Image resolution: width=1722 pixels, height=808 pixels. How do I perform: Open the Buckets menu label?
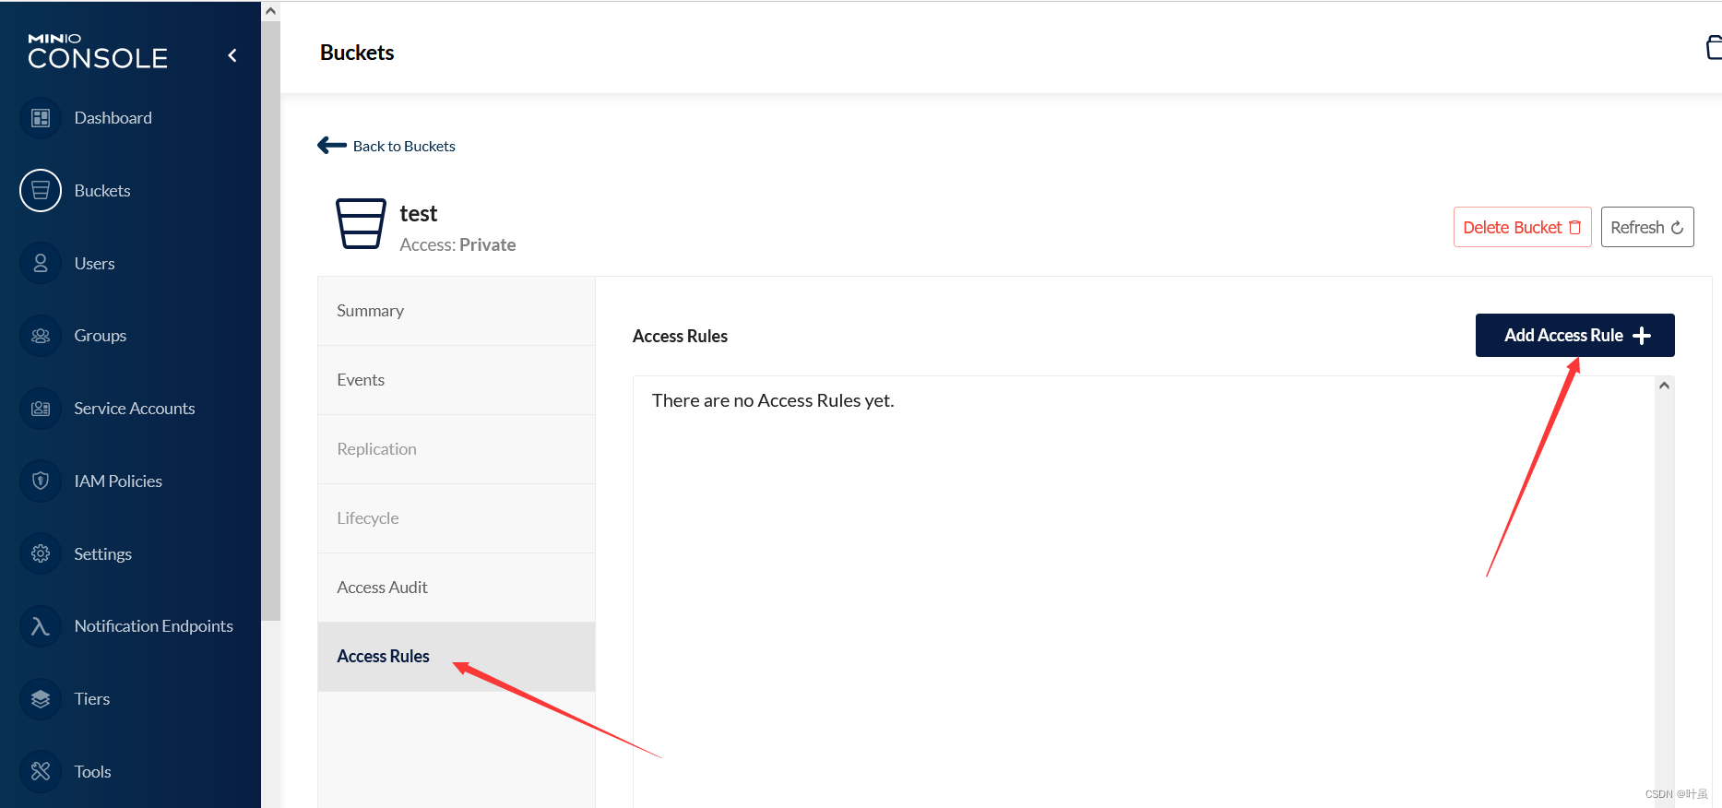coord(102,191)
